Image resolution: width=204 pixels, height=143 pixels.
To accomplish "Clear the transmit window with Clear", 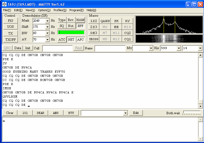I will tap(10, 113).
